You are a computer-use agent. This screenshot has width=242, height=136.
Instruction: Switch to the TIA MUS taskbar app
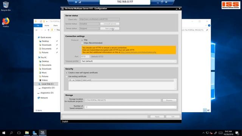42,133
